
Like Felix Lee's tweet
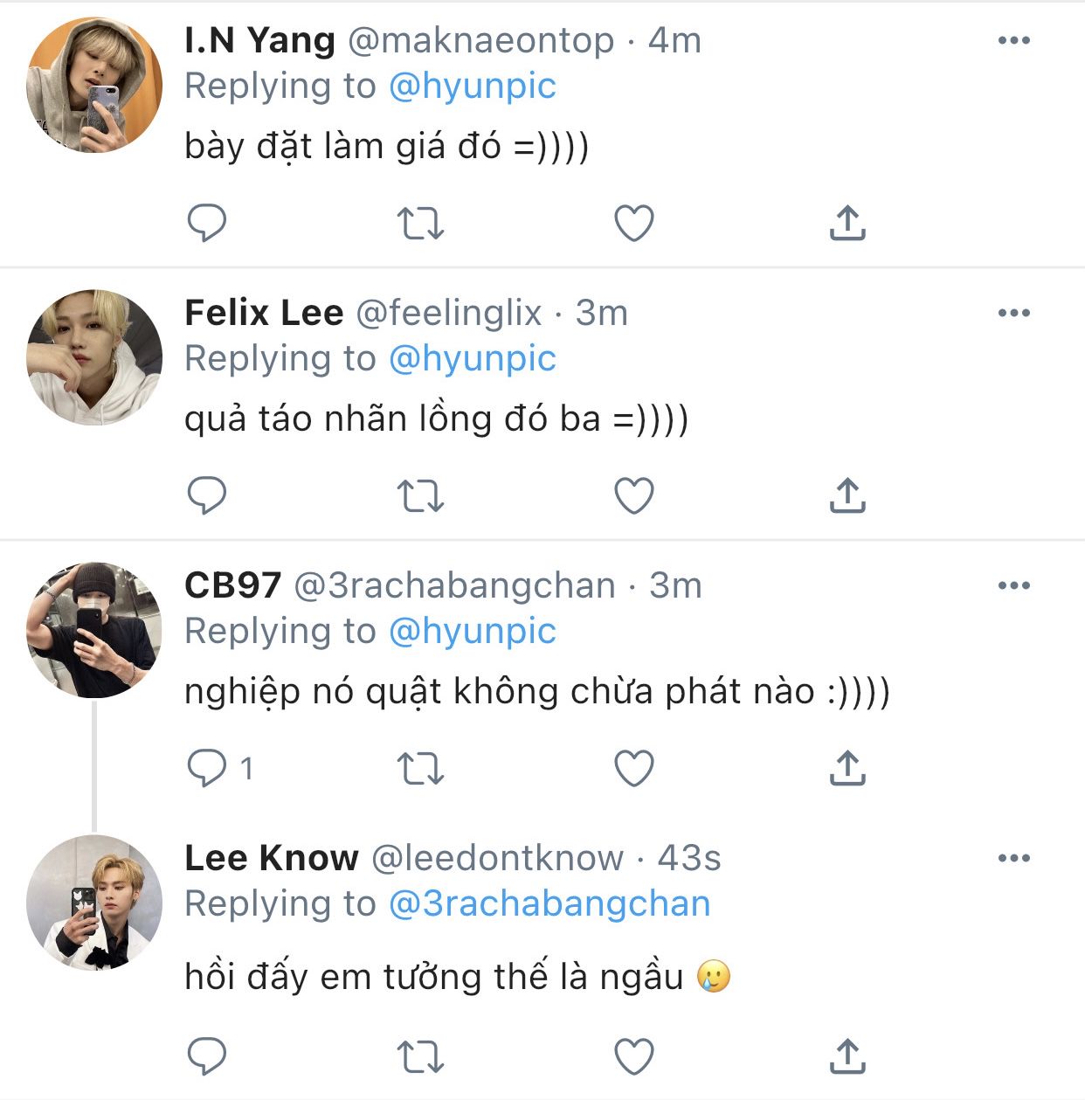[x=634, y=496]
